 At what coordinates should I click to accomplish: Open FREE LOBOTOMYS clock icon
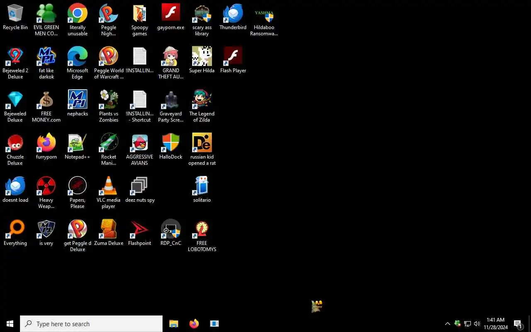(202, 236)
